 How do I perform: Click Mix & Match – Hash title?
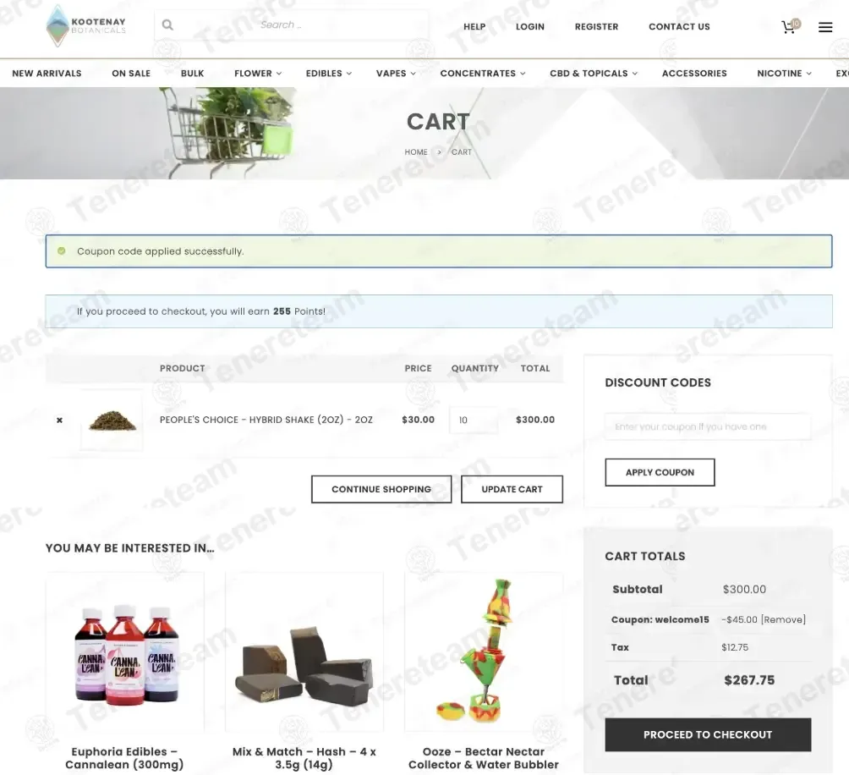pos(304,758)
